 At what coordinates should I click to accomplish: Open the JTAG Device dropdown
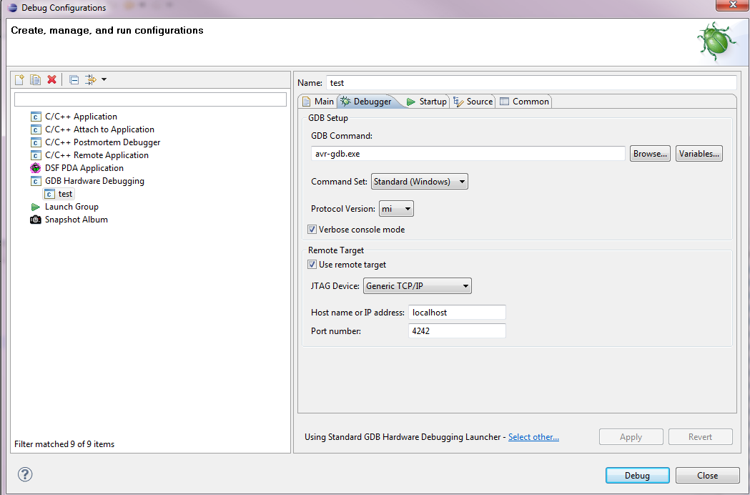click(417, 286)
